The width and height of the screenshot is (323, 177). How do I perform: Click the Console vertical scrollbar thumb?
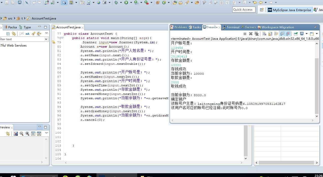point(317,86)
